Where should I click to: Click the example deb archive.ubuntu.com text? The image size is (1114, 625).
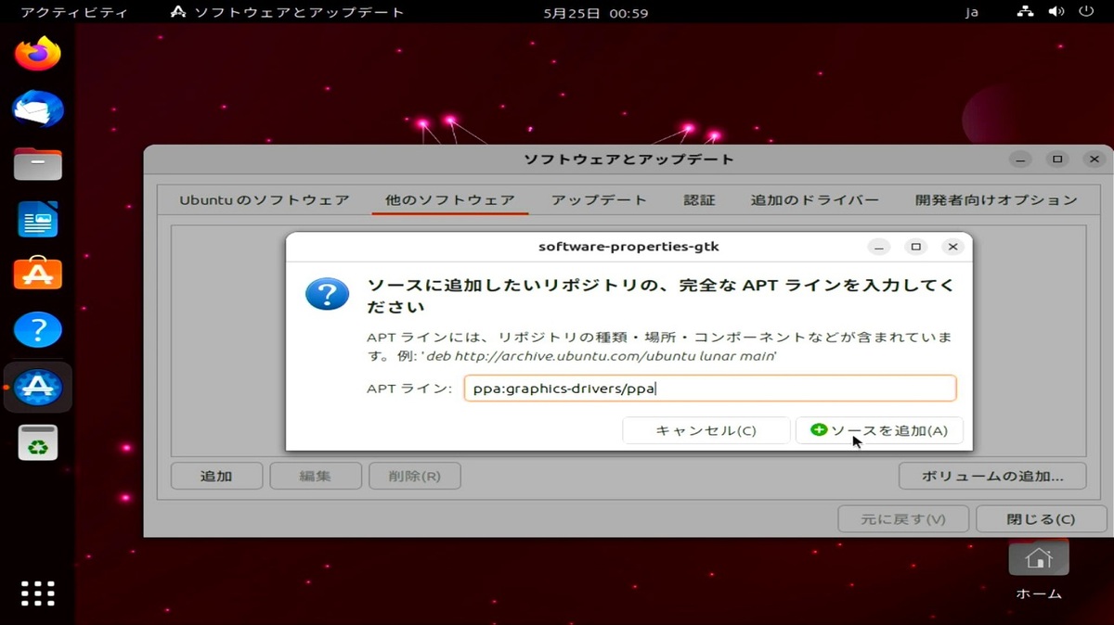click(602, 356)
